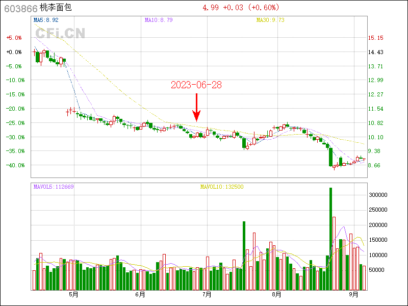Viewport: 408px width, 306px height.
Task: Click the +0.0% left axis label
Action: 14,53
